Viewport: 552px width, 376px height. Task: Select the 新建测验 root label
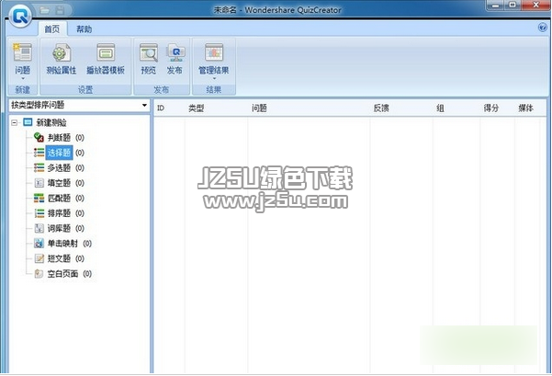coord(51,122)
